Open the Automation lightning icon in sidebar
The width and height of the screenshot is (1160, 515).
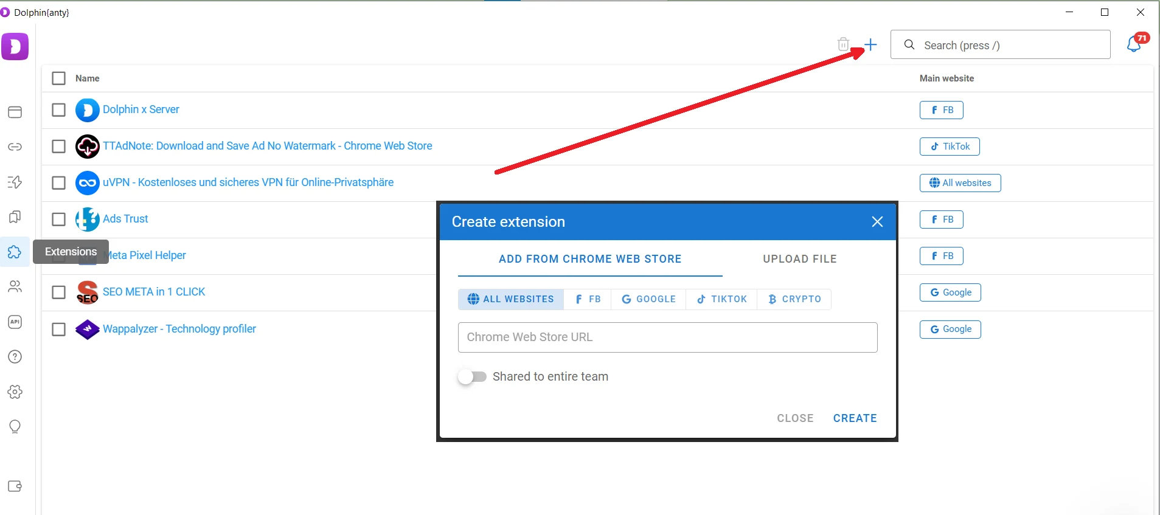pyautogui.click(x=15, y=182)
